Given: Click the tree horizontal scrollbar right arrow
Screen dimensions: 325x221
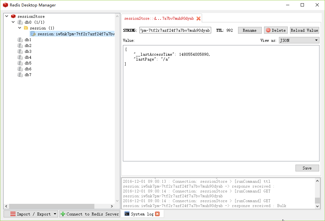Looking at the screenshot, I should (112, 206).
